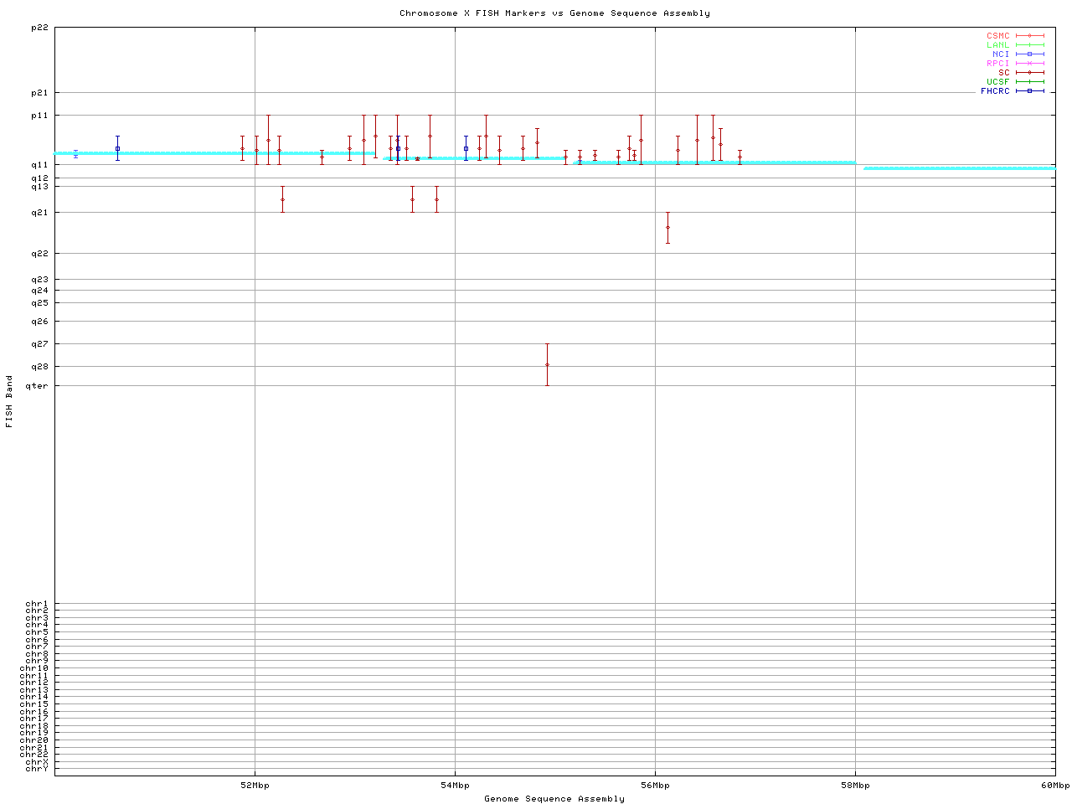Click the CSMC legend marker symbol

pyautogui.click(x=1029, y=36)
